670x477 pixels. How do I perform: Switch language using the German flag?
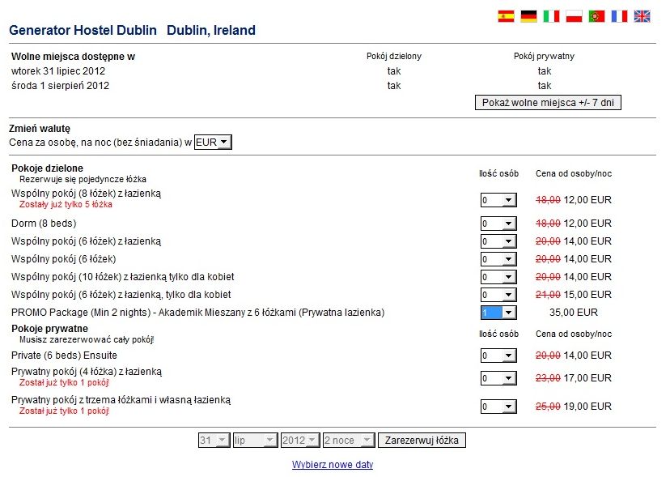click(x=528, y=16)
